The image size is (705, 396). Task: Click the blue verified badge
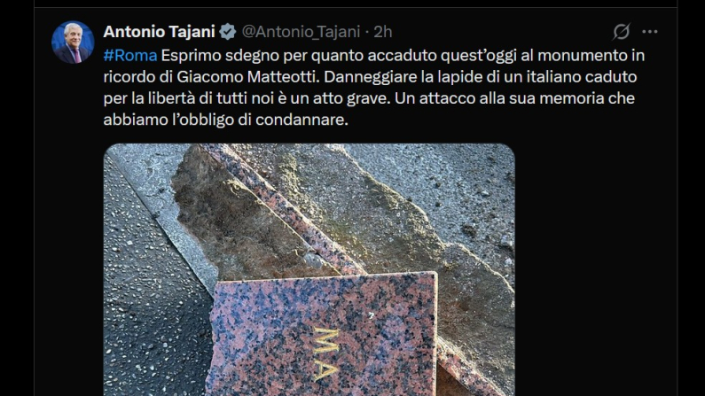(x=228, y=32)
